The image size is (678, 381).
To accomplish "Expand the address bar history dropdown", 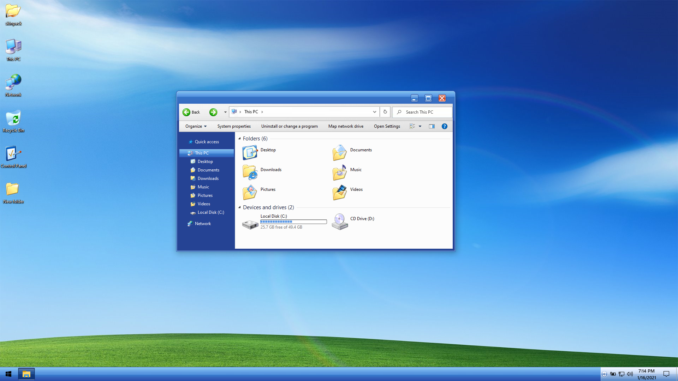I will (x=375, y=112).
